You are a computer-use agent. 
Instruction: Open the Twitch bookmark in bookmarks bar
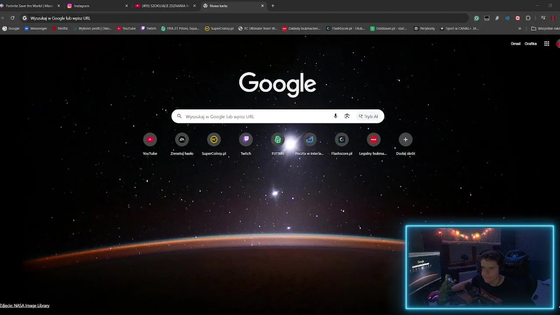(148, 28)
